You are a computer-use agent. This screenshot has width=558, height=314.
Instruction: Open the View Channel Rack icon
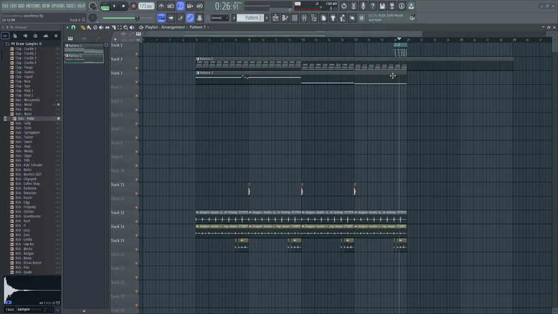point(294,18)
